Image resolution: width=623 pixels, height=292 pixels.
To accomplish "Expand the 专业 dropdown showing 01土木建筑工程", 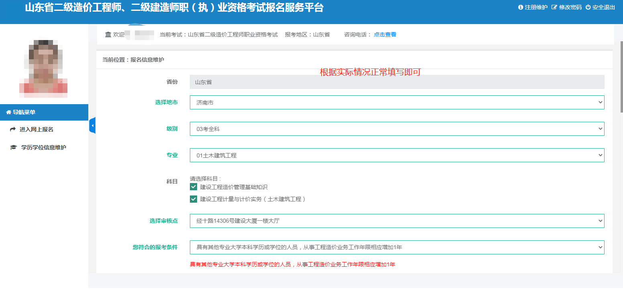I will click(x=397, y=155).
